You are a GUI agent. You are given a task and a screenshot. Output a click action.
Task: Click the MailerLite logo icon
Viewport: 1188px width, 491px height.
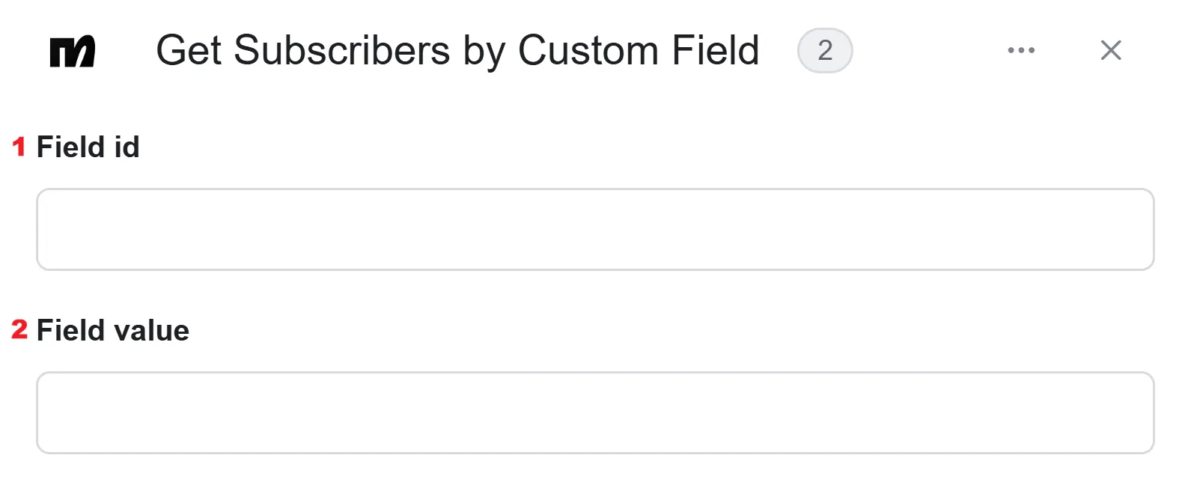tap(73, 51)
